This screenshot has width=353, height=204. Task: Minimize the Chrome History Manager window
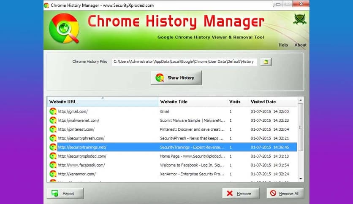(278, 4)
